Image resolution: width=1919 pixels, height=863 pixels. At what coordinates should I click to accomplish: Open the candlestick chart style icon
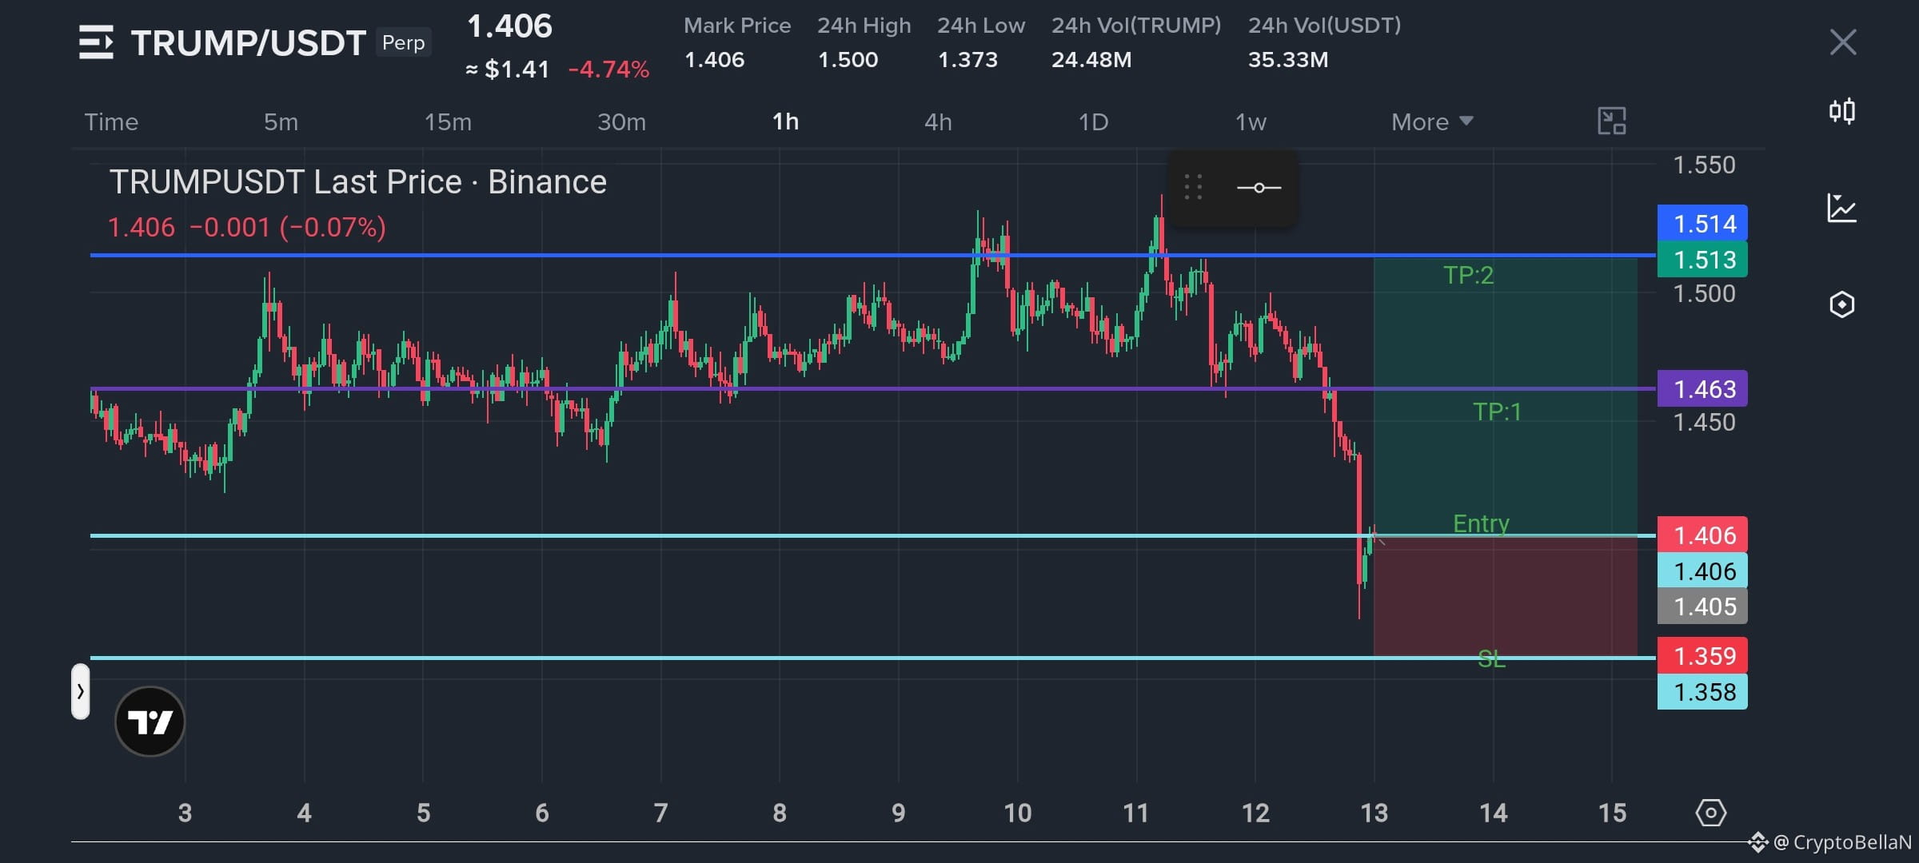point(1842,110)
